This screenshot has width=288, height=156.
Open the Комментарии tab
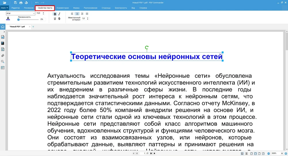tap(62, 8)
